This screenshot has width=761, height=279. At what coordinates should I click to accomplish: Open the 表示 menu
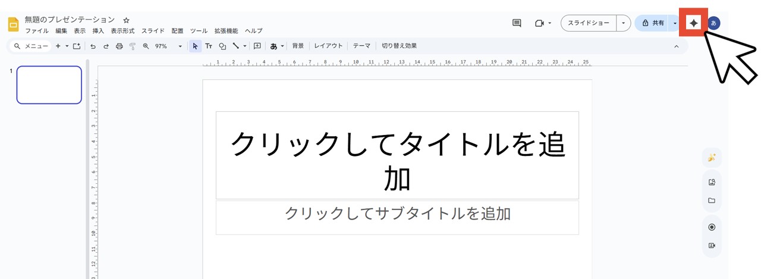(x=80, y=31)
